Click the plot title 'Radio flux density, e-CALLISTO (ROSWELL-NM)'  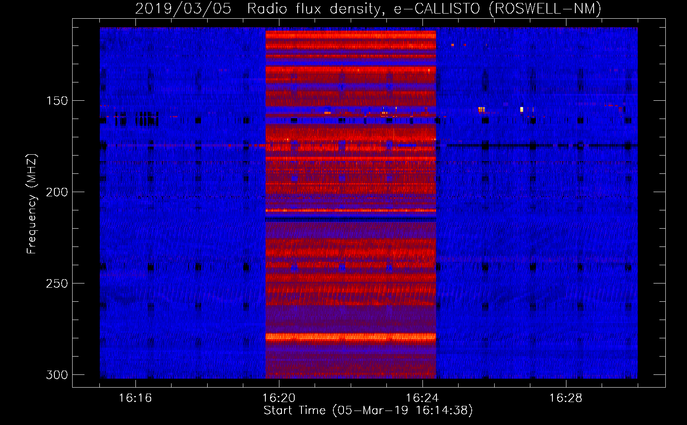(x=424, y=8)
